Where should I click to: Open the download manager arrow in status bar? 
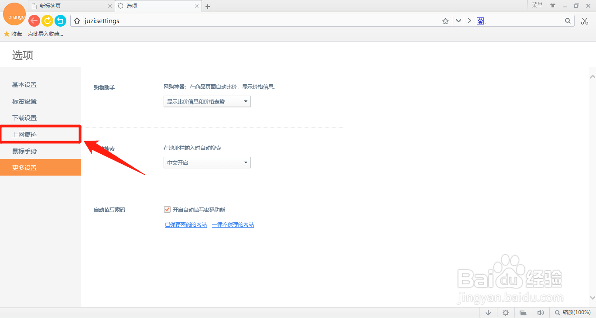coord(488,312)
